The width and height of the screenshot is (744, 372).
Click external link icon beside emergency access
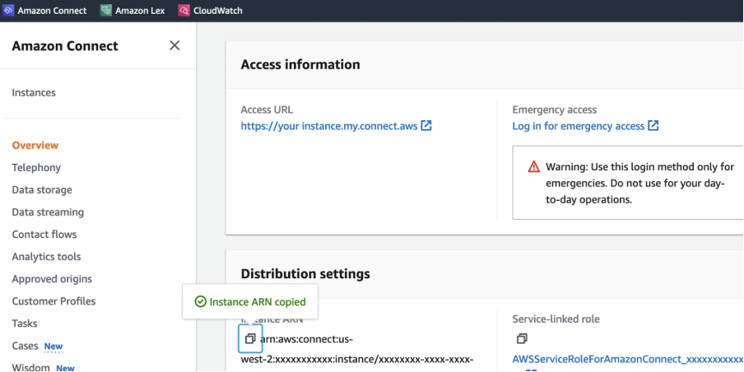coord(653,126)
